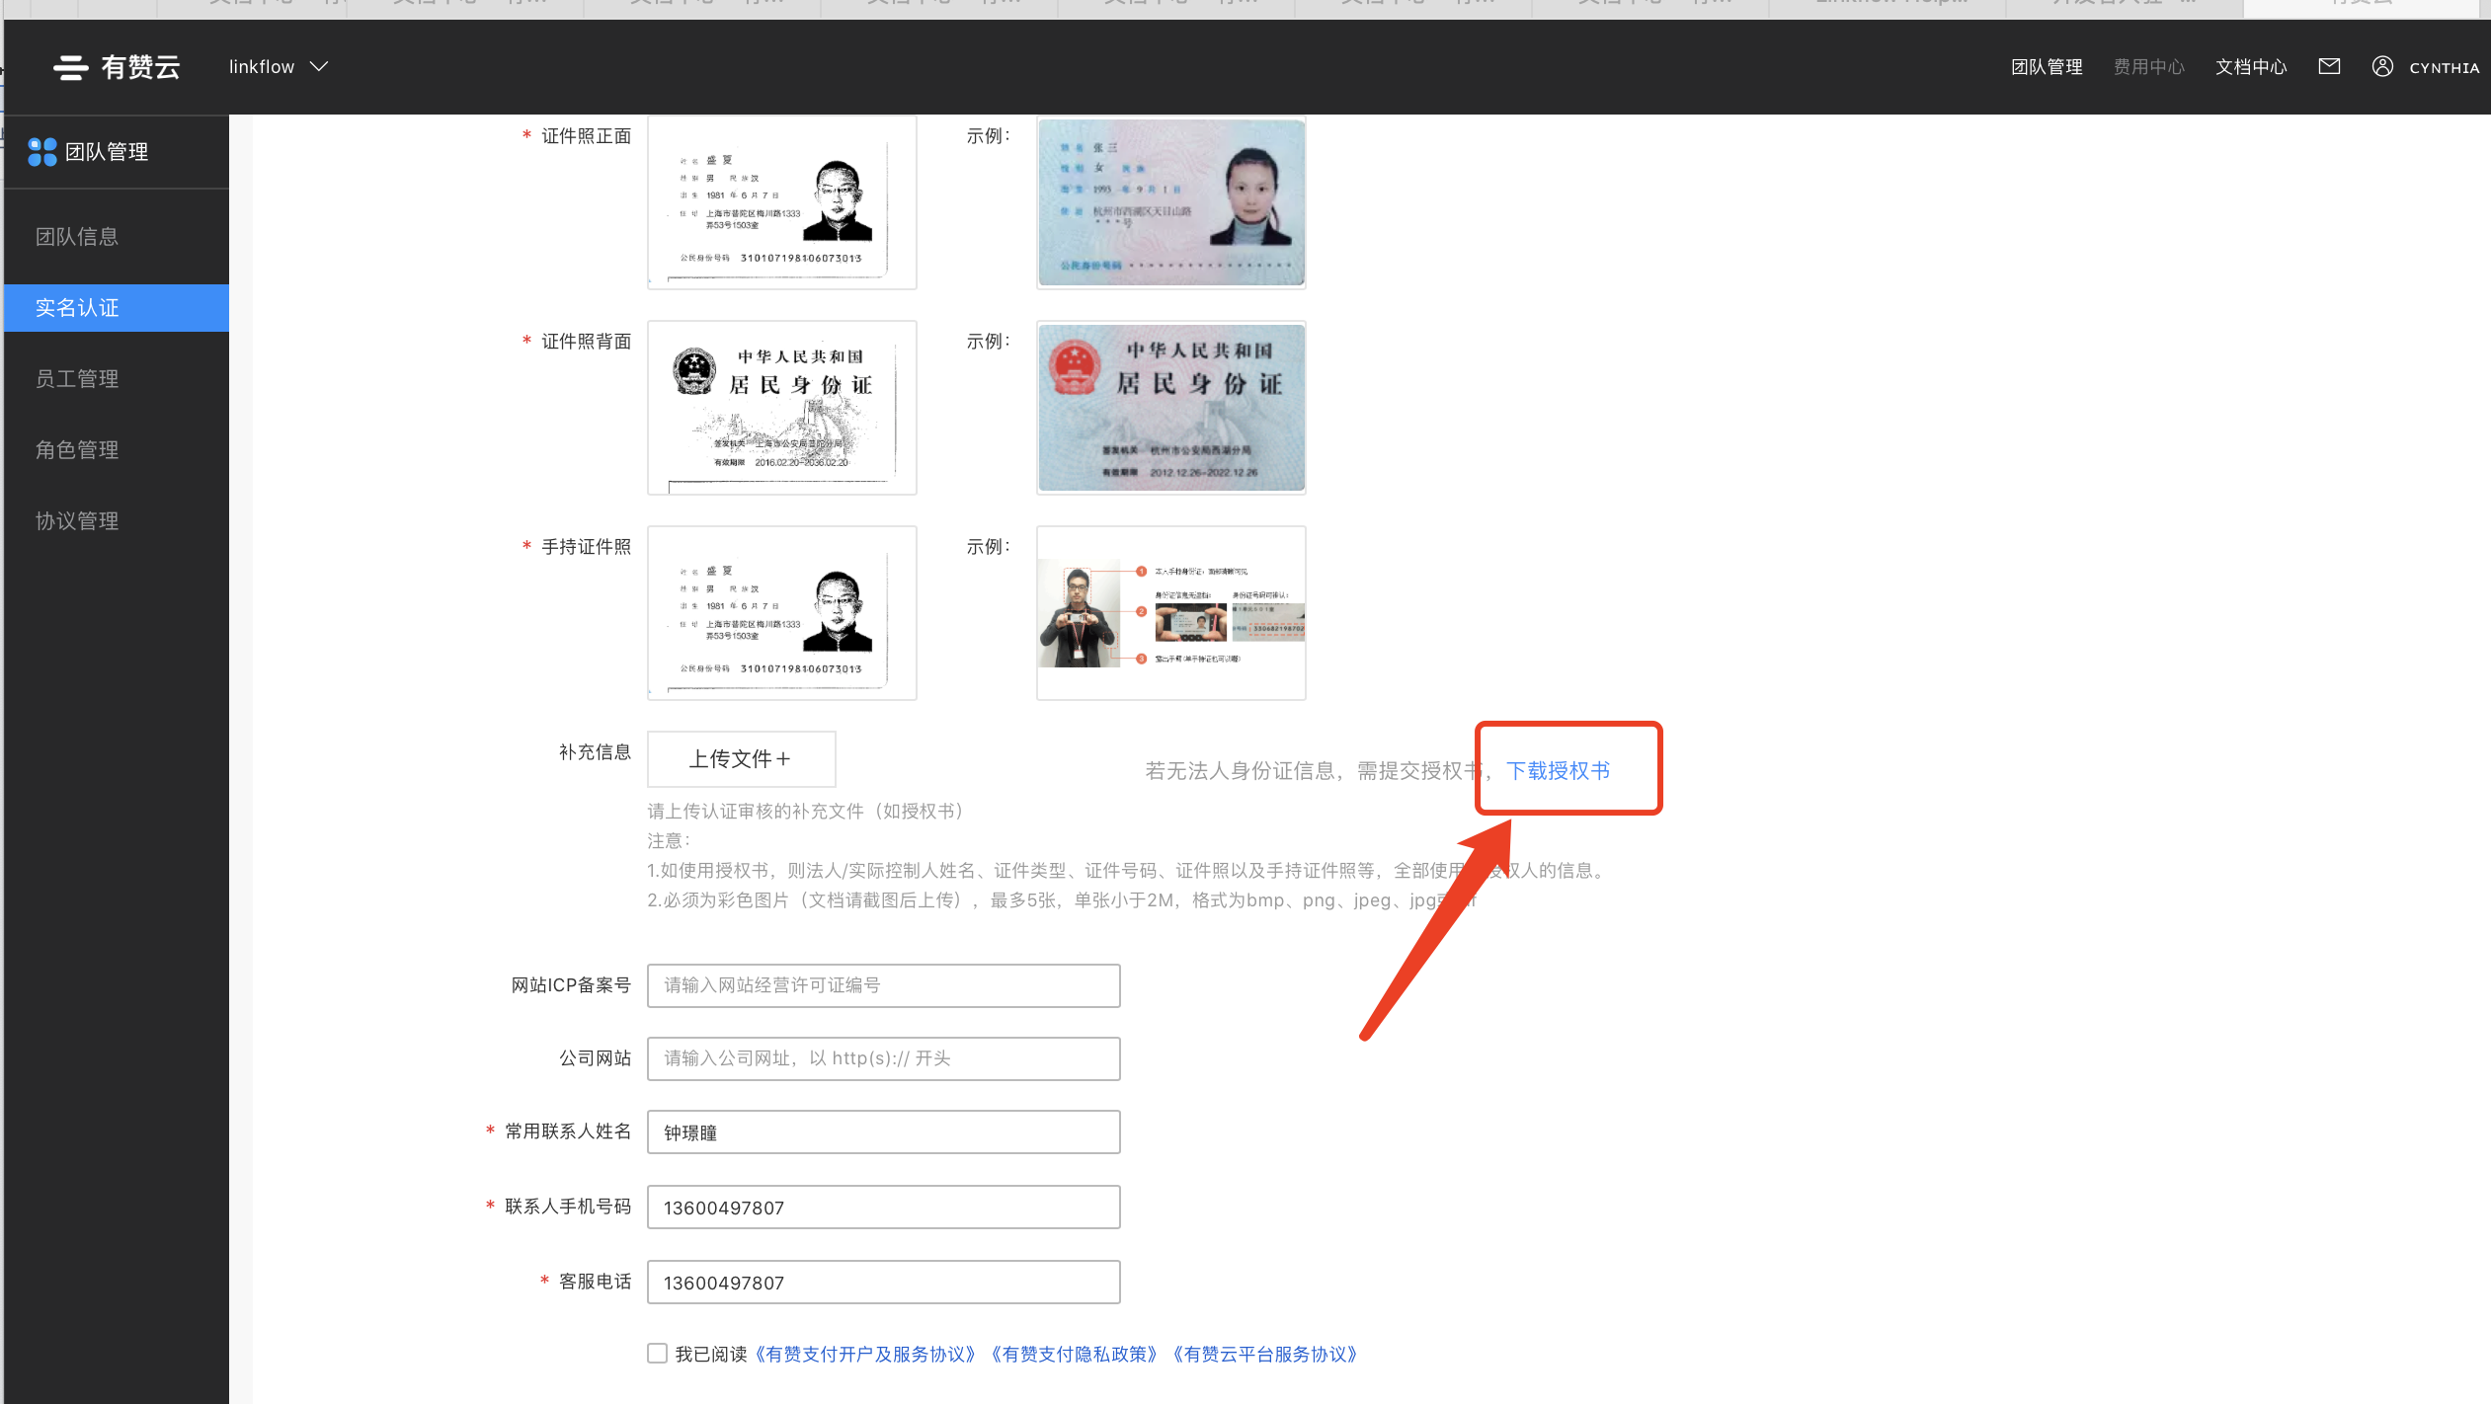This screenshot has height=1404, width=2491.
Task: Expand the linkflow dropdown chevron
Action: pyautogui.click(x=319, y=67)
